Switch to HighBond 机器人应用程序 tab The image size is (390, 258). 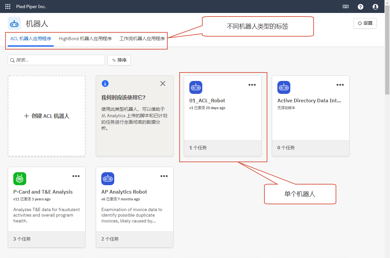point(85,39)
